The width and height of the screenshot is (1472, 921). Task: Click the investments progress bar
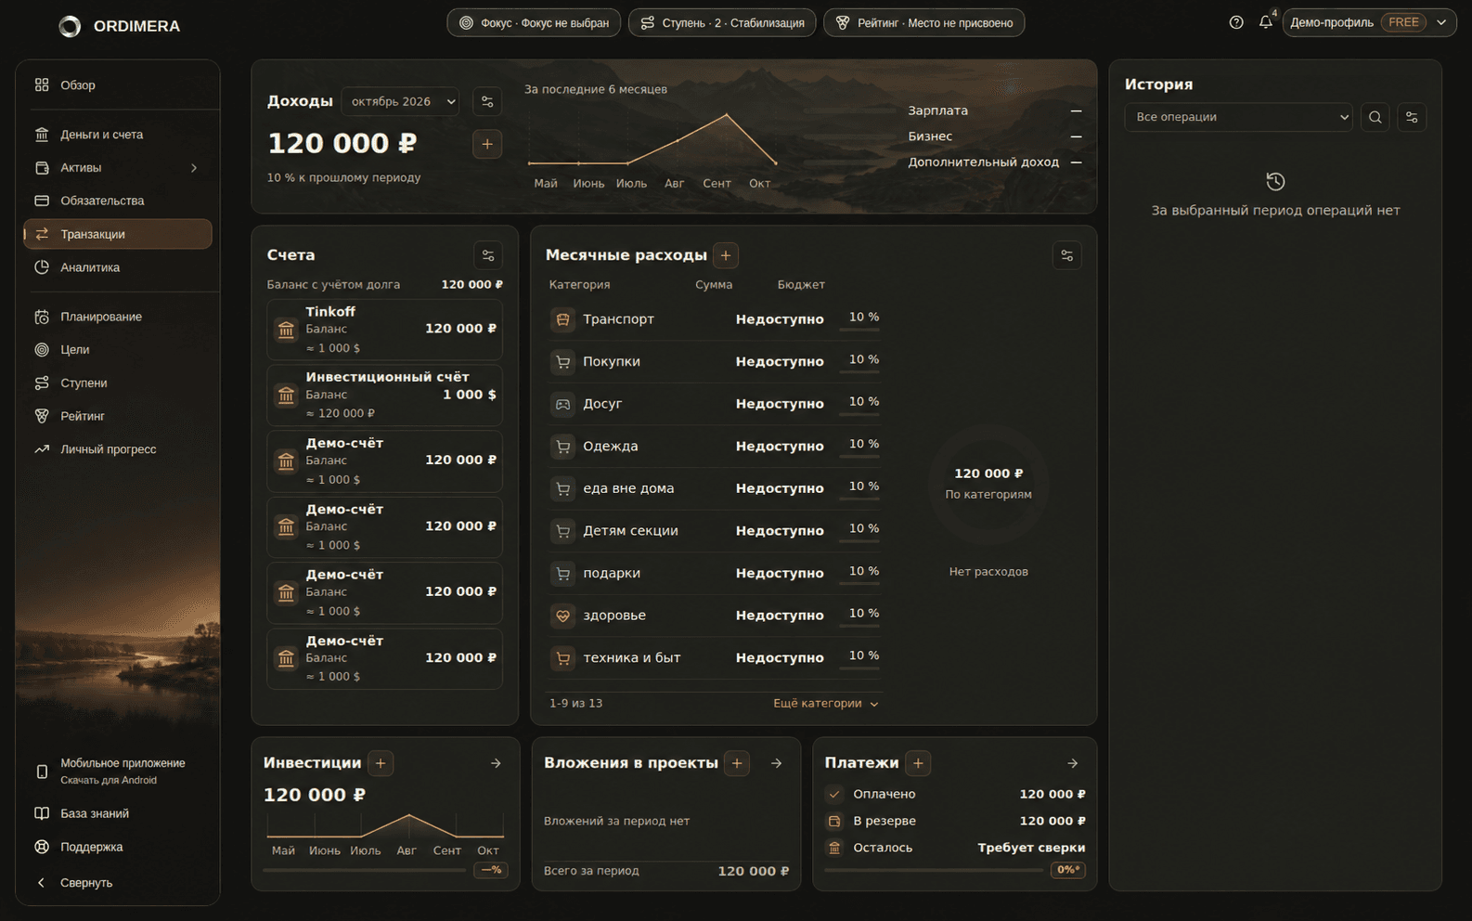click(x=365, y=870)
